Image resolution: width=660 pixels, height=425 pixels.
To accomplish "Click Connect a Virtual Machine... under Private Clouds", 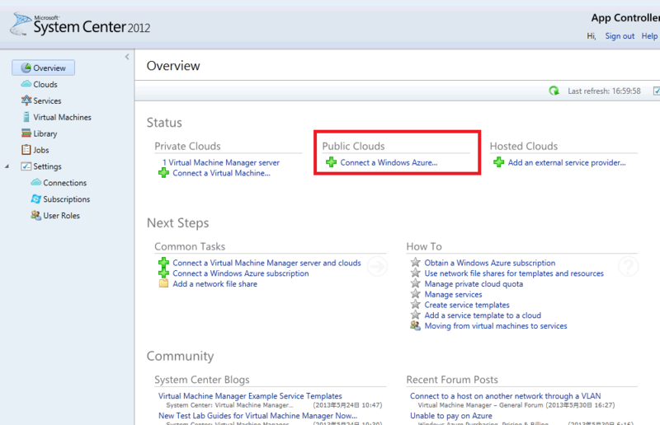I will (x=221, y=173).
